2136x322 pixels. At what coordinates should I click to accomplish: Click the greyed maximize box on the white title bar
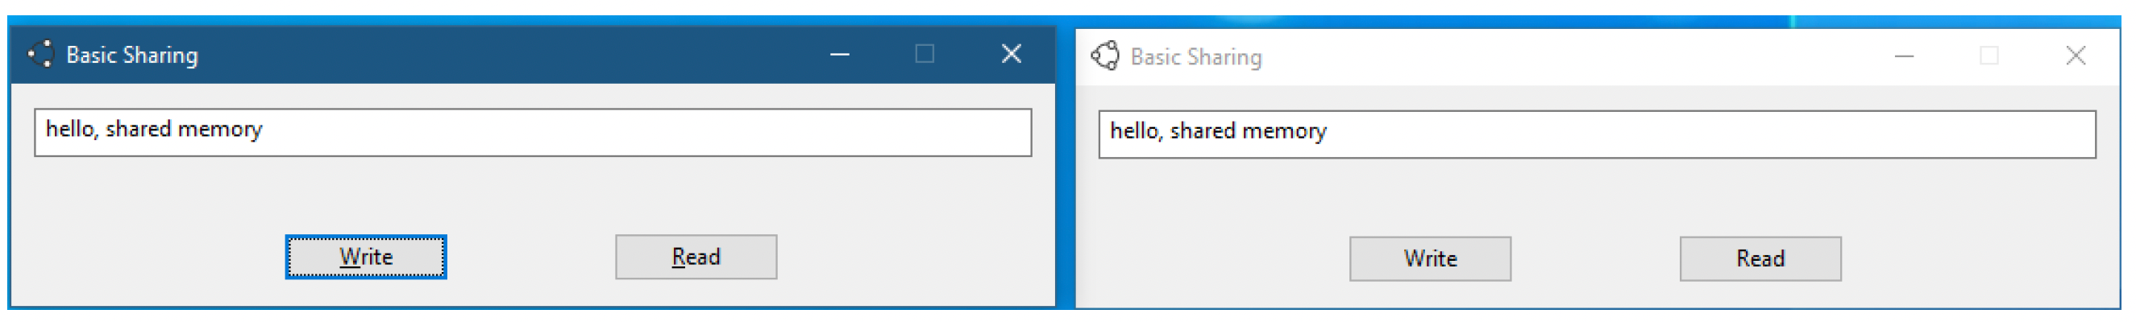tap(1988, 56)
